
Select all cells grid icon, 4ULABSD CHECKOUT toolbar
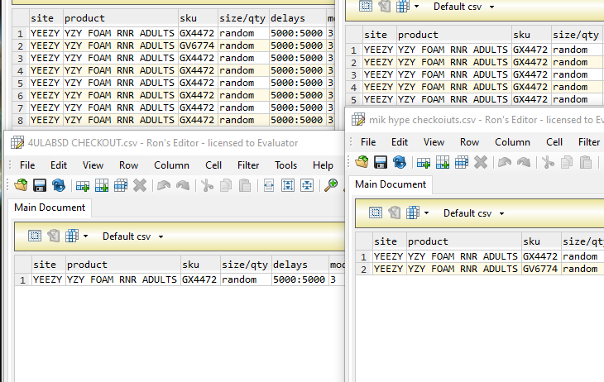click(121, 185)
